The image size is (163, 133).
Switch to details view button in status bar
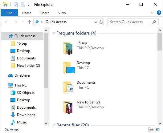tap(151, 130)
